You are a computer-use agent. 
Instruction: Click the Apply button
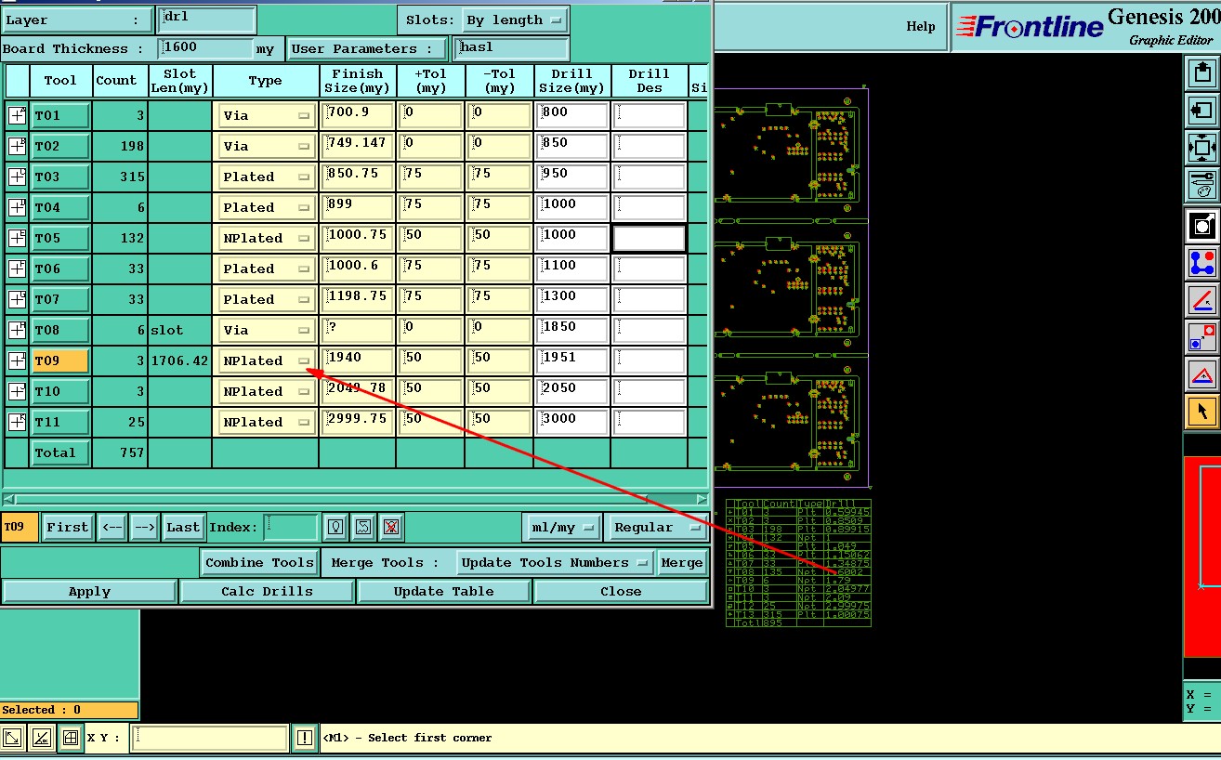(89, 592)
